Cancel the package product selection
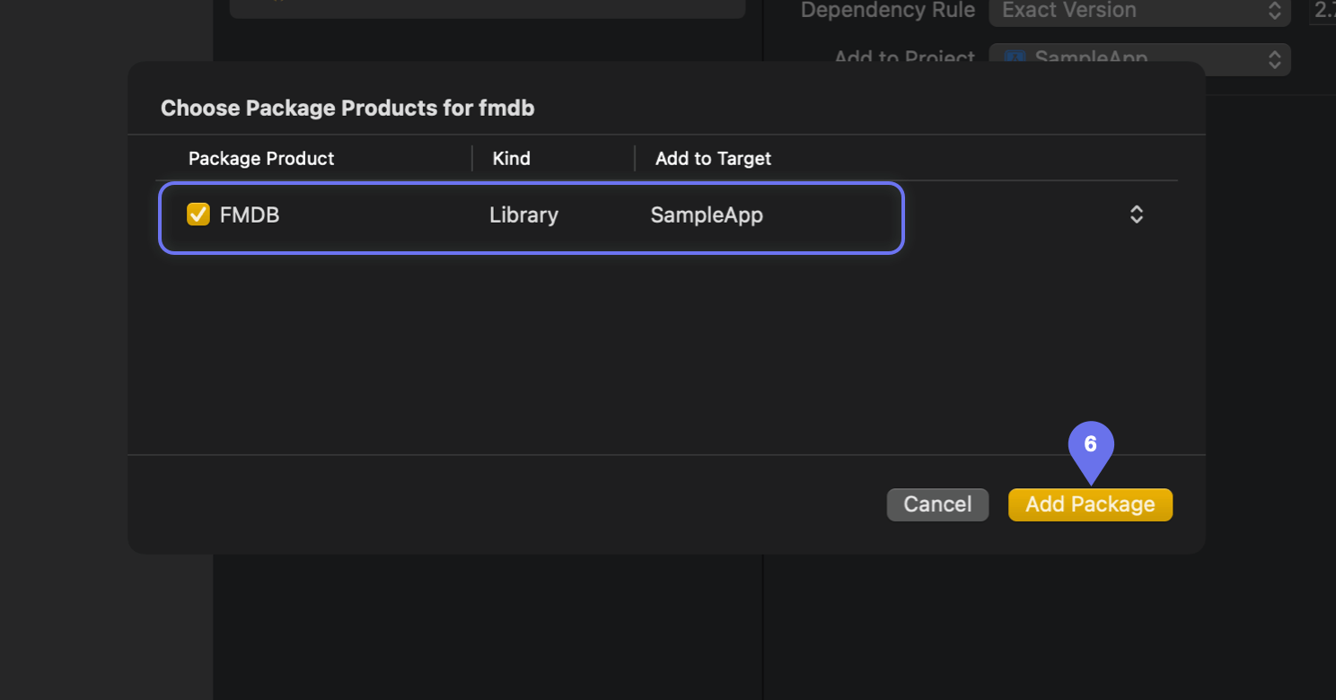Screen dimensions: 1336x700 937,504
